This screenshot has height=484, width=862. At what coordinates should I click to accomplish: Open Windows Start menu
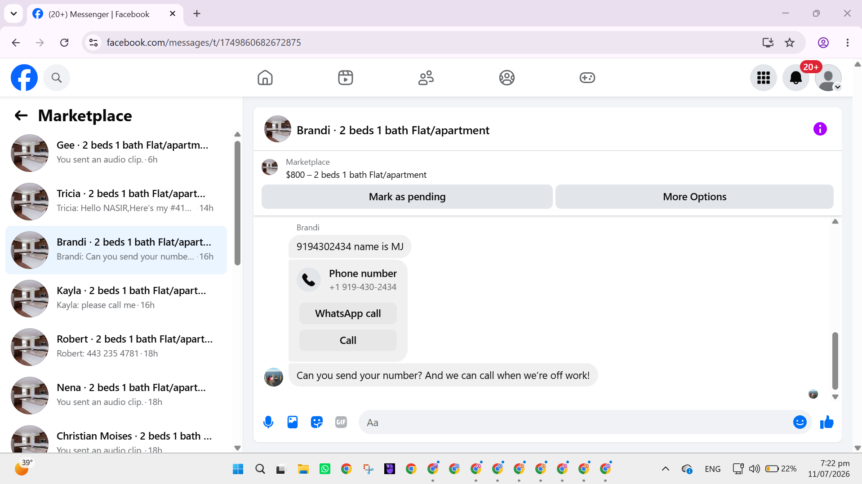(238, 469)
